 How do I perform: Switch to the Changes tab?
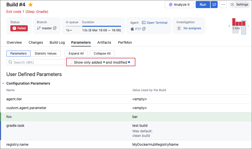[x=36, y=42]
